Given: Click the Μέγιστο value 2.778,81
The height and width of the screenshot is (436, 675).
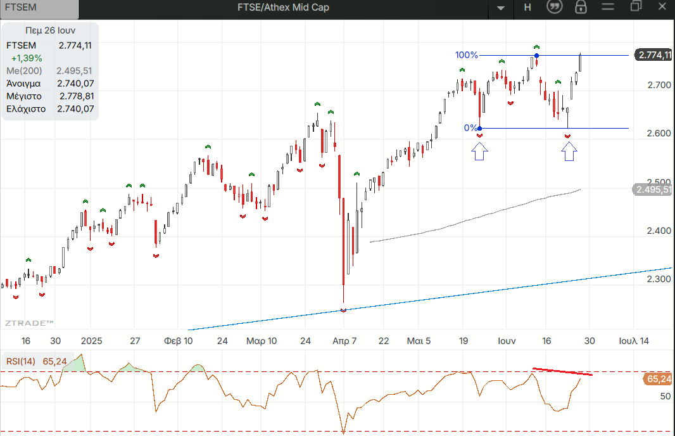Looking at the screenshot, I should click(x=77, y=96).
